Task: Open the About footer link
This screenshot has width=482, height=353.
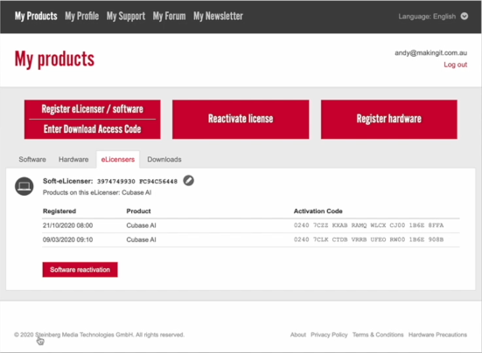Action: [x=298, y=335]
